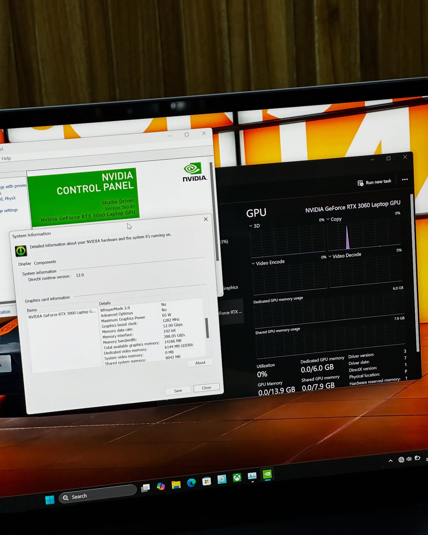428x535 pixels.
Task: Open the Xbox app
Action: coord(237,478)
